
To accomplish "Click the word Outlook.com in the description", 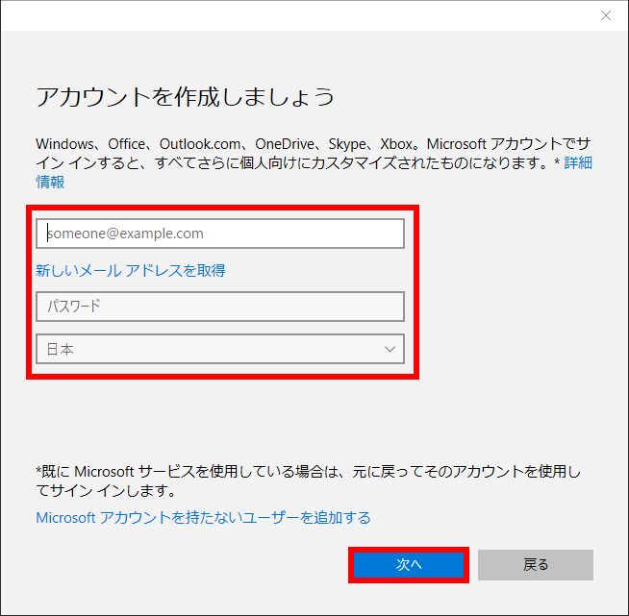I will point(199,142).
